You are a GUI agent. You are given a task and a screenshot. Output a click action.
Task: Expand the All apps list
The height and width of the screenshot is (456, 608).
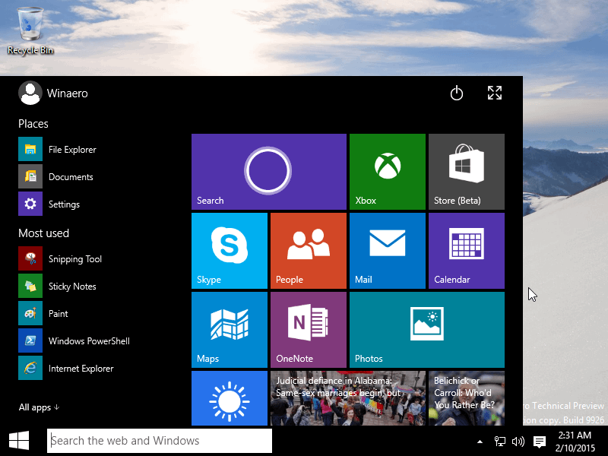[x=39, y=407]
